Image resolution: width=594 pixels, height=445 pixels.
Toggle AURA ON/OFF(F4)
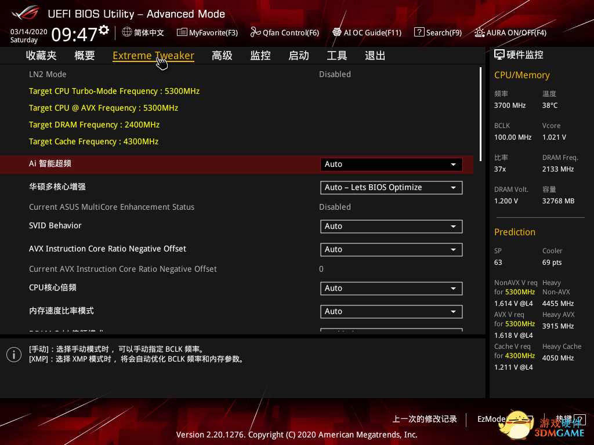click(x=510, y=32)
